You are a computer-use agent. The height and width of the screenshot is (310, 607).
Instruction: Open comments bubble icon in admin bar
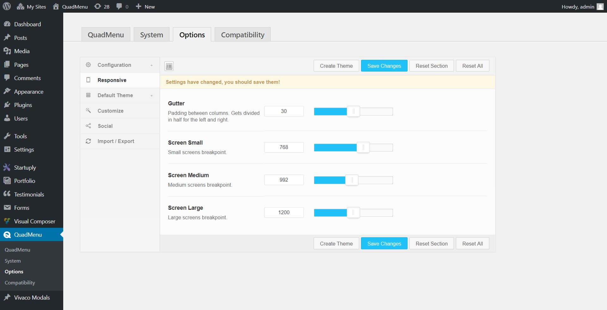(119, 6)
